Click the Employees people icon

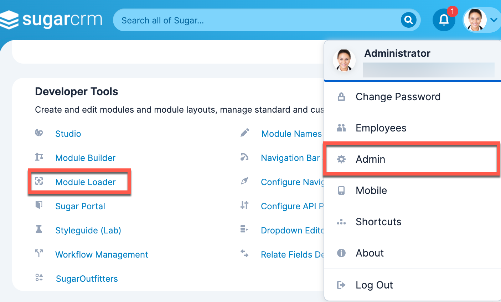pyautogui.click(x=341, y=128)
